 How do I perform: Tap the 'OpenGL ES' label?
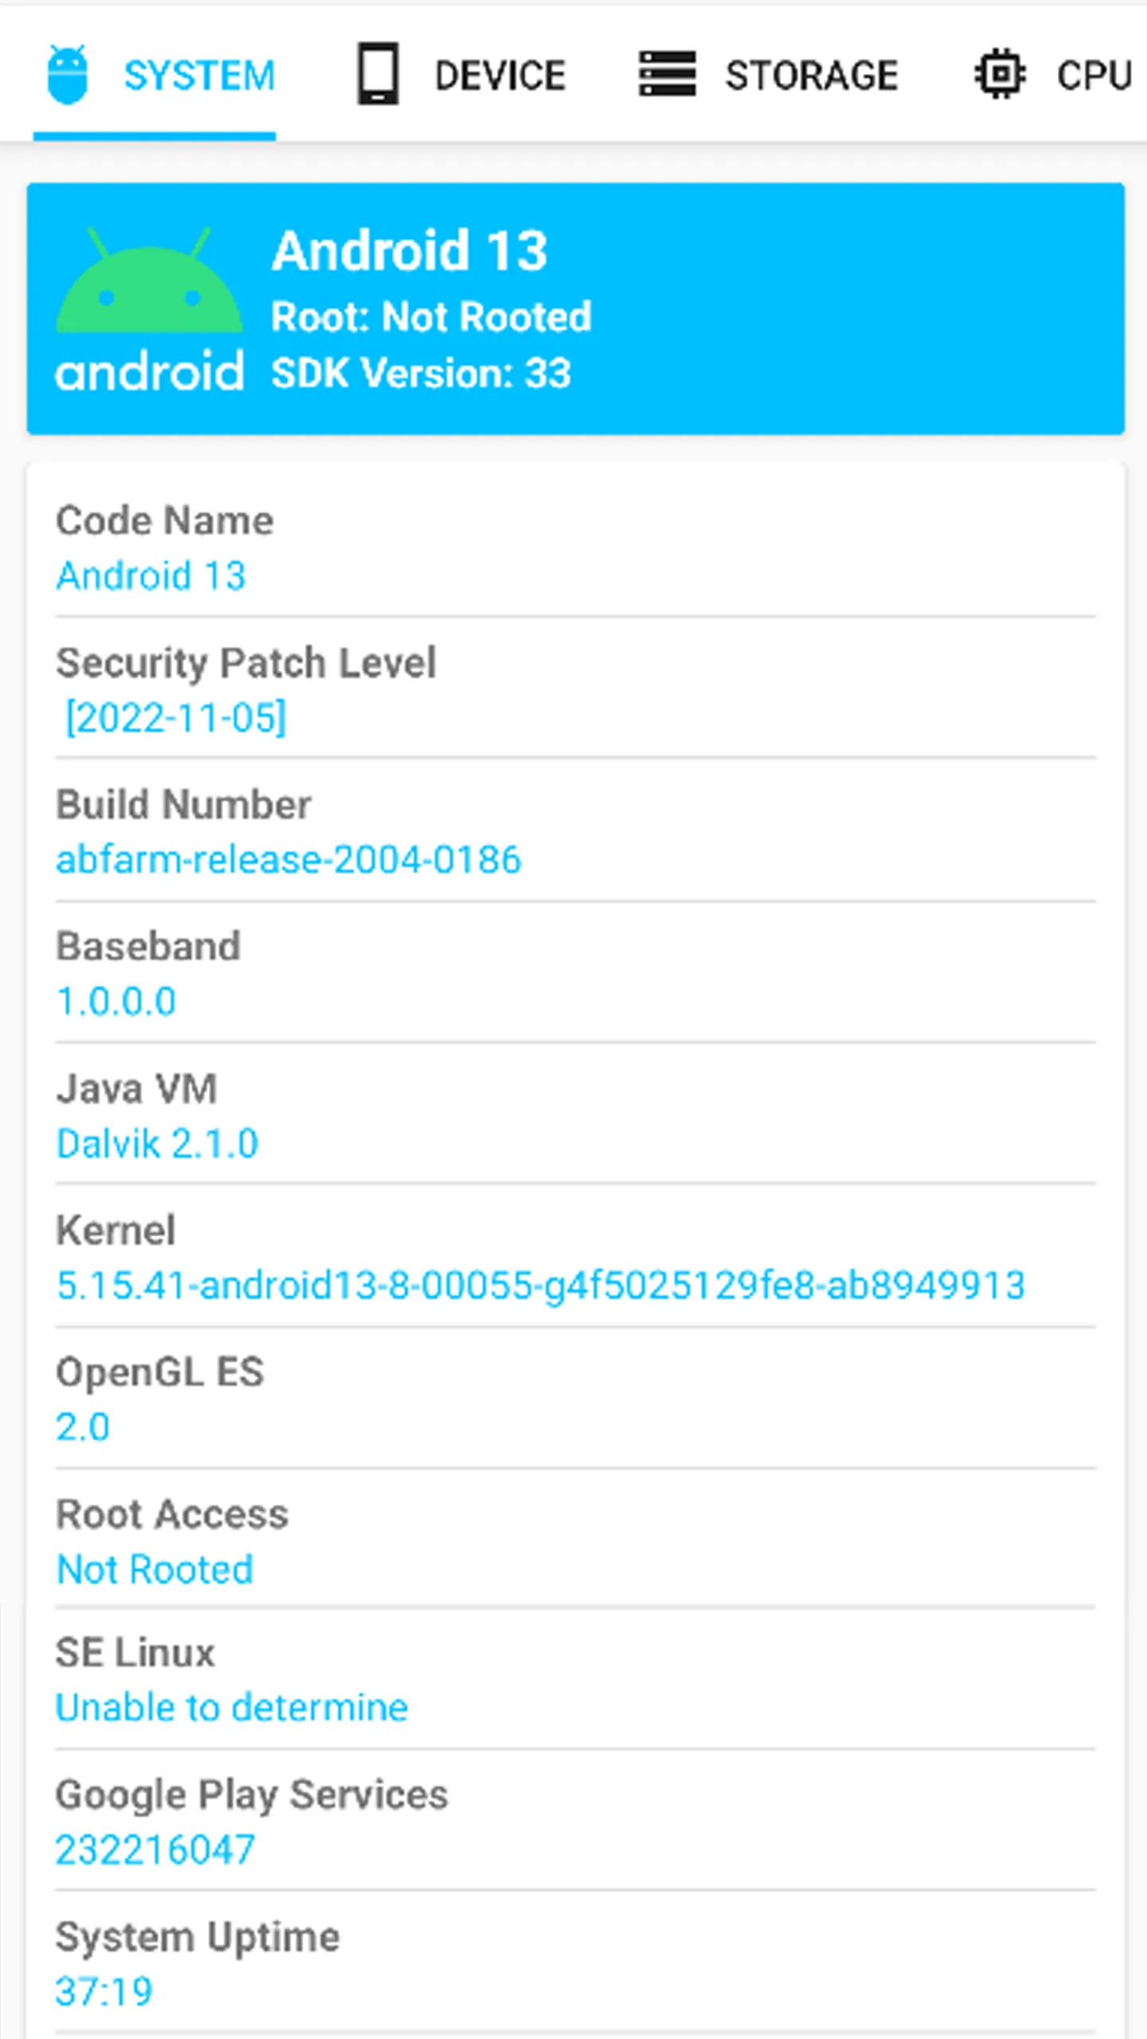pyautogui.click(x=159, y=1372)
